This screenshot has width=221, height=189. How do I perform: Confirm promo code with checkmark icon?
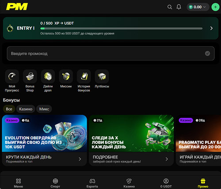(207, 53)
